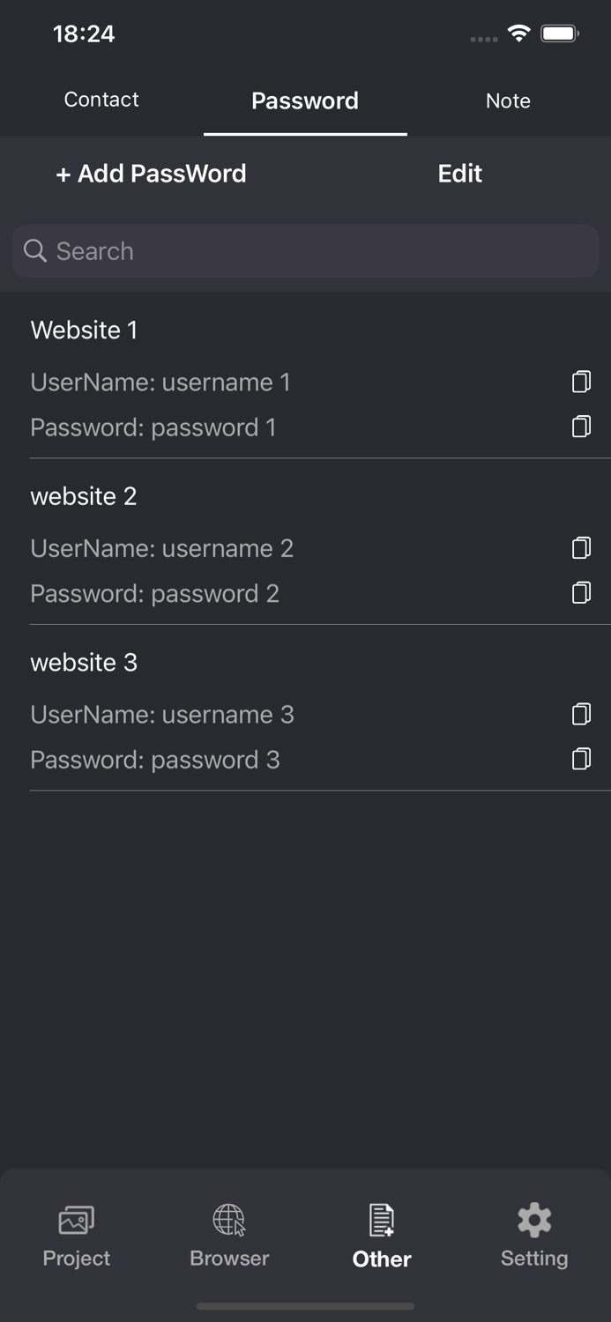Copy password for Website 1
The height and width of the screenshot is (1322, 611).
[581, 427]
